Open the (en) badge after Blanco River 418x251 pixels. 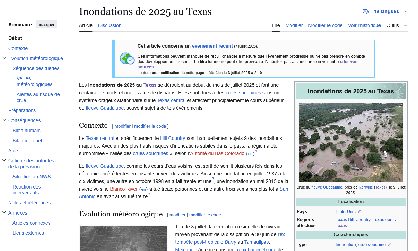(x=143, y=189)
